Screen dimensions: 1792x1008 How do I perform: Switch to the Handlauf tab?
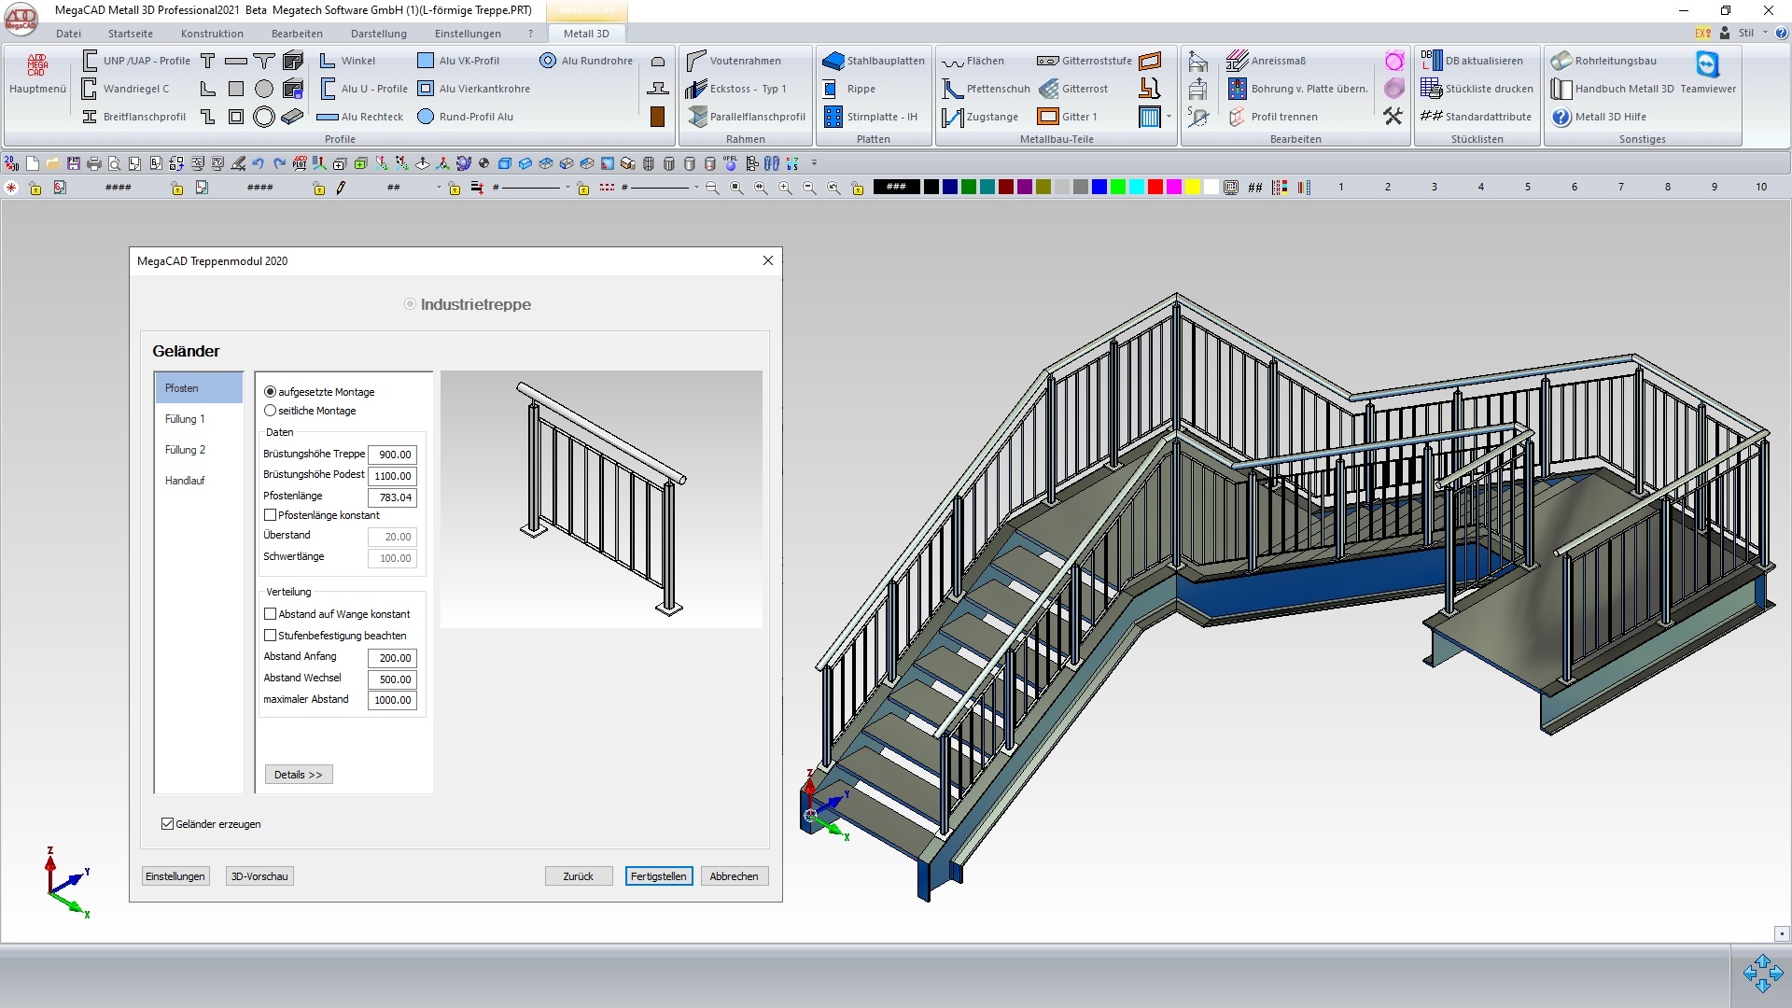[185, 481]
